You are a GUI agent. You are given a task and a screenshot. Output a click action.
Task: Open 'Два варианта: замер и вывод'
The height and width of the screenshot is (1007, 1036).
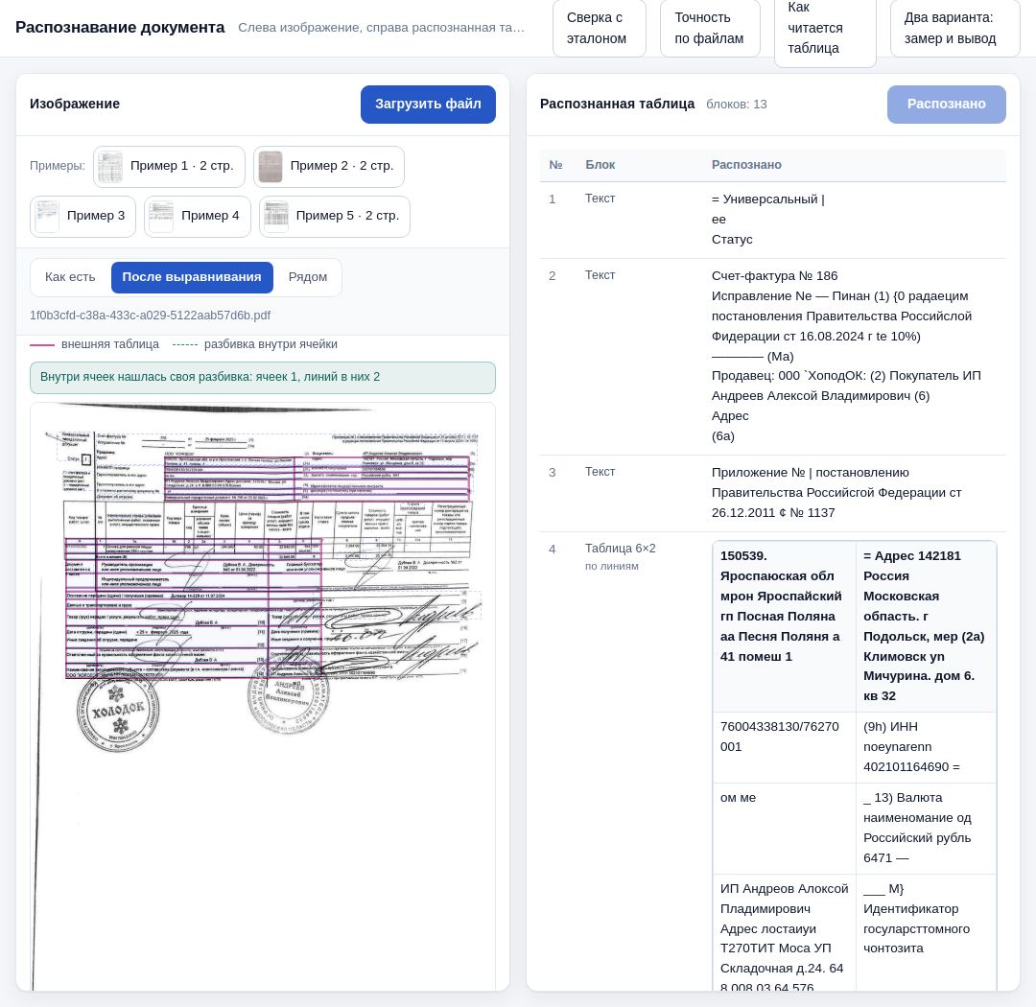(x=954, y=28)
